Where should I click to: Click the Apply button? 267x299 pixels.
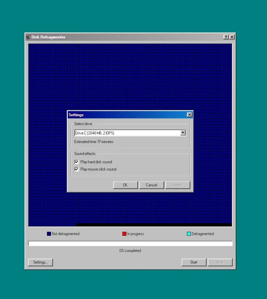(x=178, y=185)
